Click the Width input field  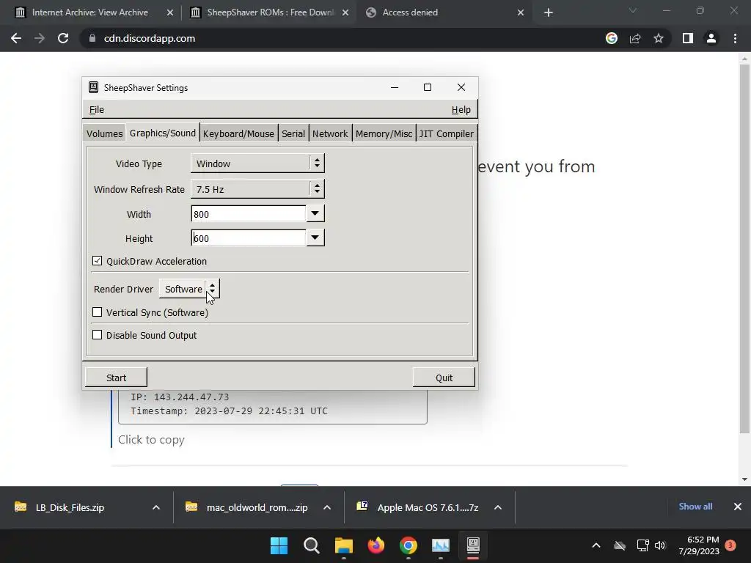tap(248, 213)
